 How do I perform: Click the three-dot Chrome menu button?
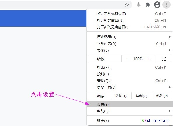click(x=167, y=5)
